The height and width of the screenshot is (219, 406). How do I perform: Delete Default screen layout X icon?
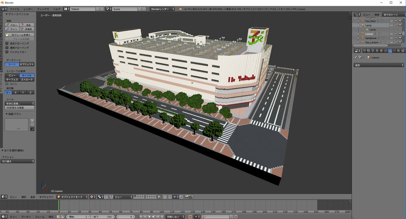coord(101,9)
